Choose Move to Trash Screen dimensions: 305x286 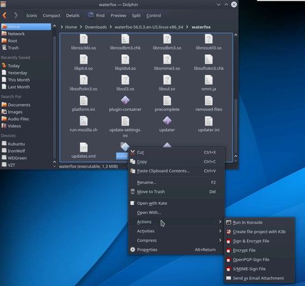[x=177, y=192]
